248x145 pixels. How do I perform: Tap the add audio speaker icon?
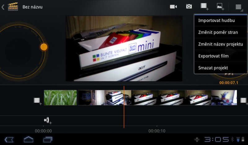(47, 120)
